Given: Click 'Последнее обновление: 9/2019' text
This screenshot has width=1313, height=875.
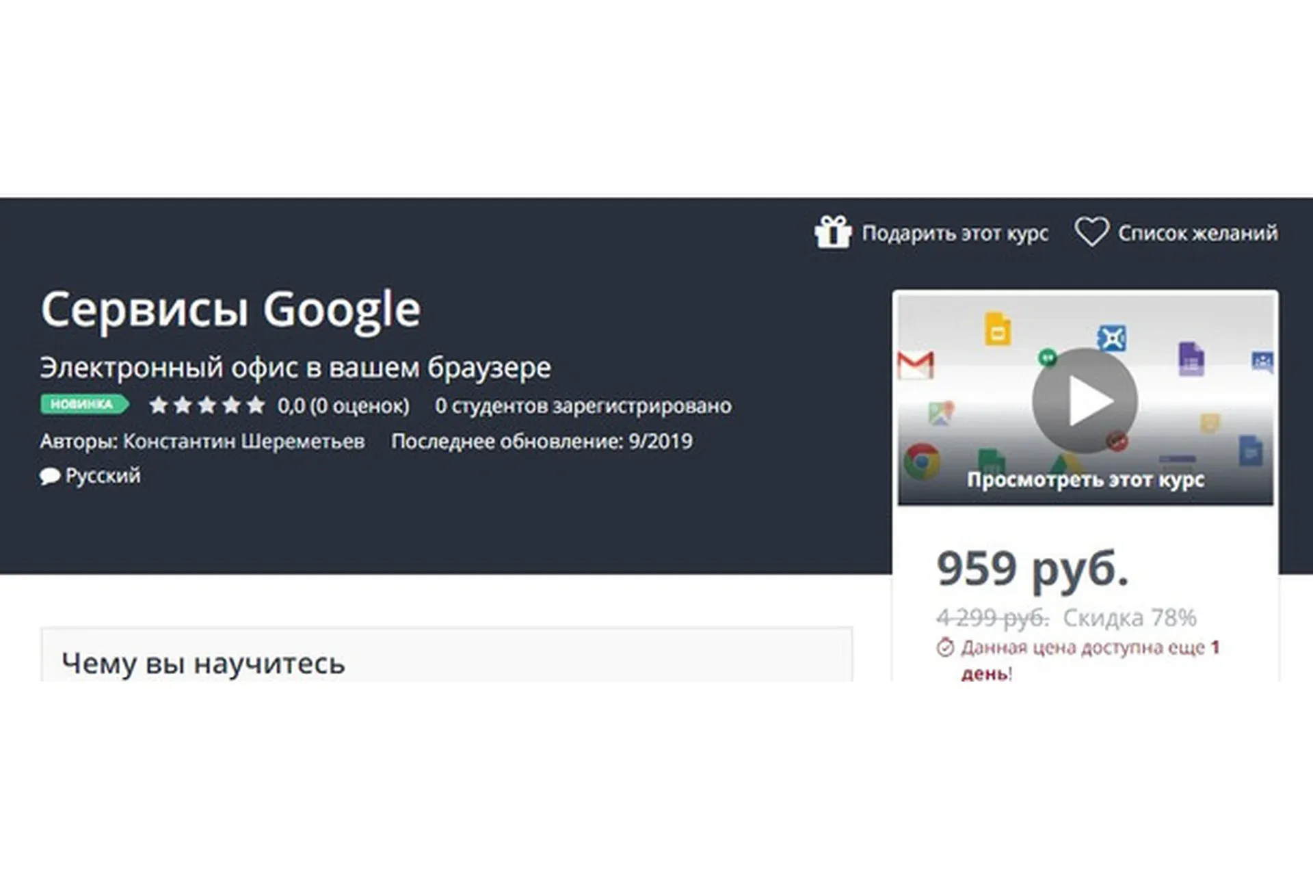Looking at the screenshot, I should click(x=542, y=441).
